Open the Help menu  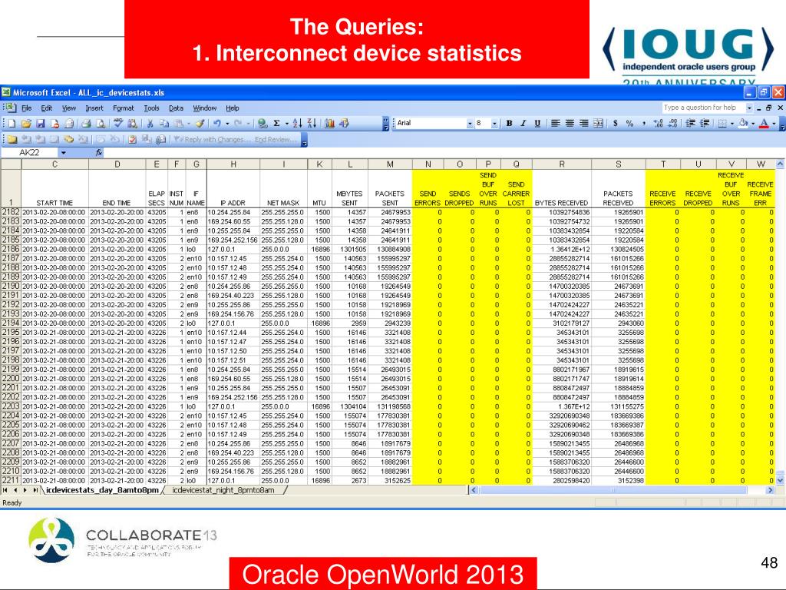tap(232, 108)
